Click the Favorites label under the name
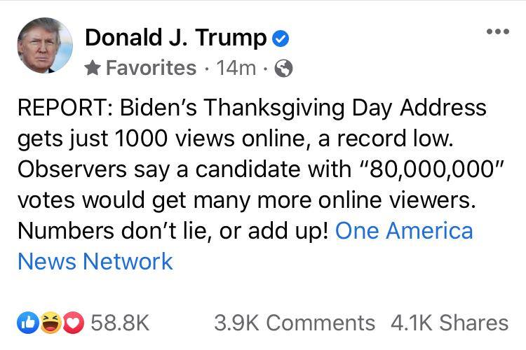Screen dimensions: 526x350 (151, 68)
